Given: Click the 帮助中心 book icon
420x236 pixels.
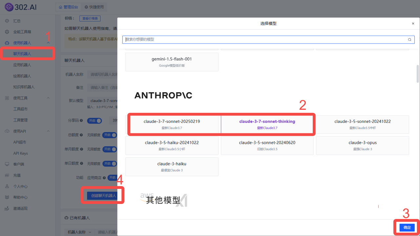Looking at the screenshot, I should point(7,197).
